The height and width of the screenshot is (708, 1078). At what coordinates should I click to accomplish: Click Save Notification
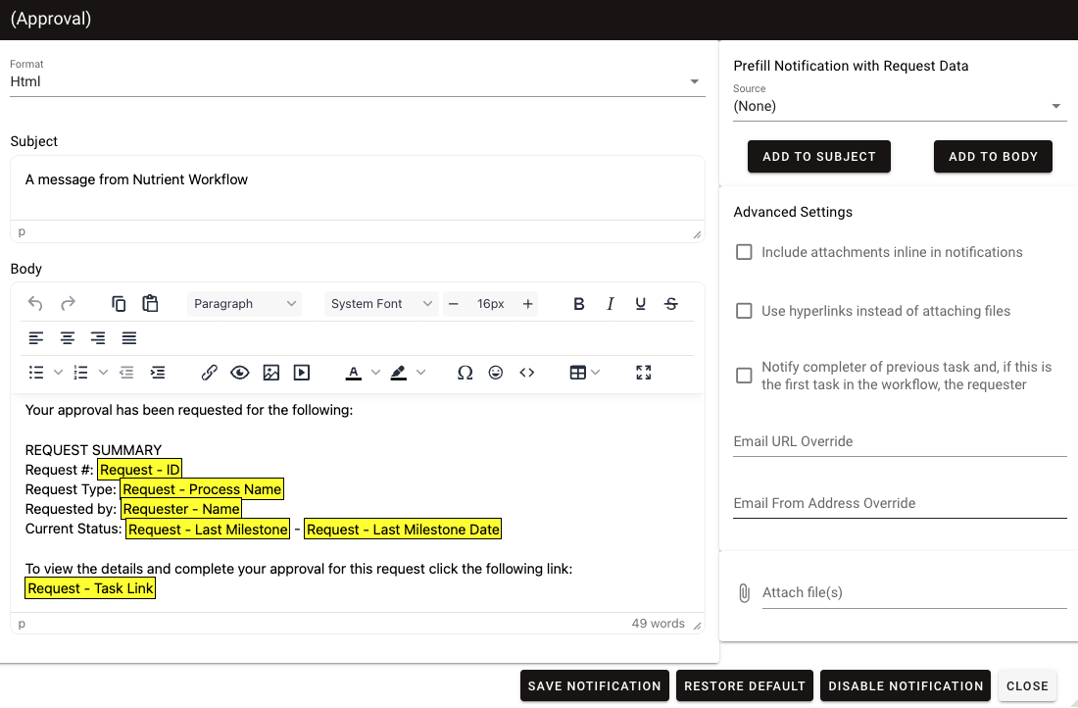point(594,685)
